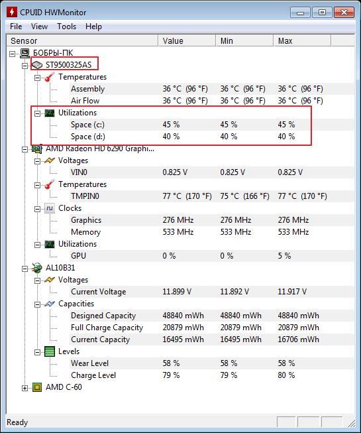Click the CPUID HWMonitor lightning app icon
This screenshot has width=361, height=433.
[x=12, y=12]
